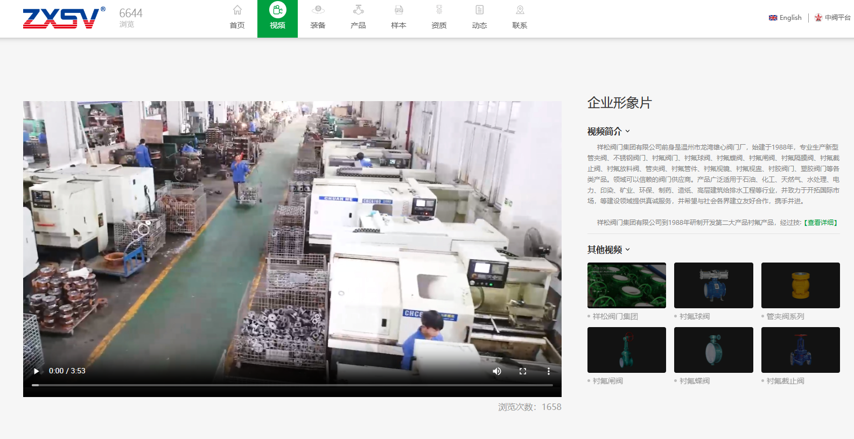Viewport: 854px width, 439px height.
Task: Select the 视频 tab in navigation
Action: click(277, 18)
